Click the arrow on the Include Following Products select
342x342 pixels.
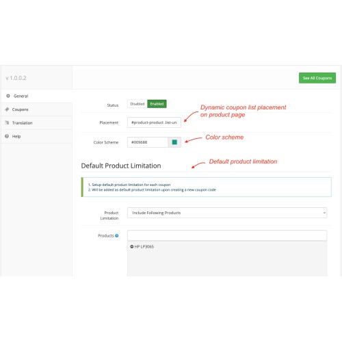pyautogui.click(x=324, y=213)
